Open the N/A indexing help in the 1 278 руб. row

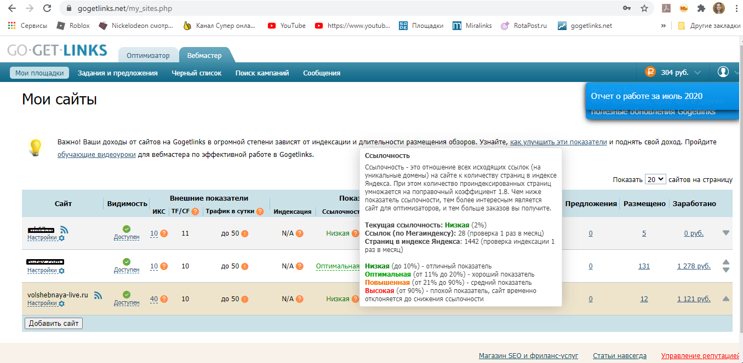point(300,266)
